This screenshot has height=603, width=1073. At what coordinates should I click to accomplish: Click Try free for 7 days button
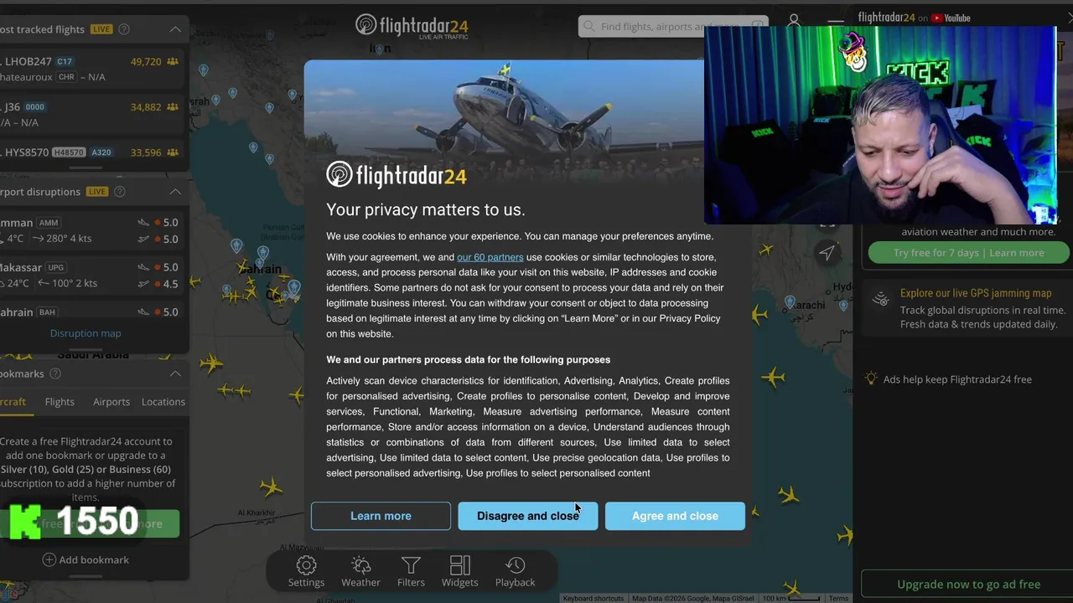969,253
